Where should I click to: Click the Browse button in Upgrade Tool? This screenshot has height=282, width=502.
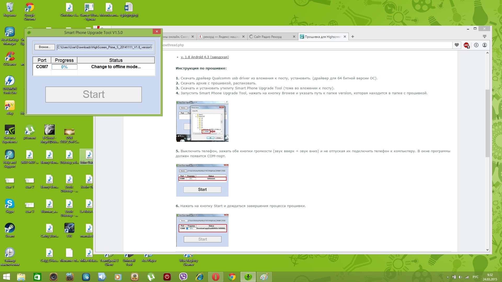[x=44, y=47]
